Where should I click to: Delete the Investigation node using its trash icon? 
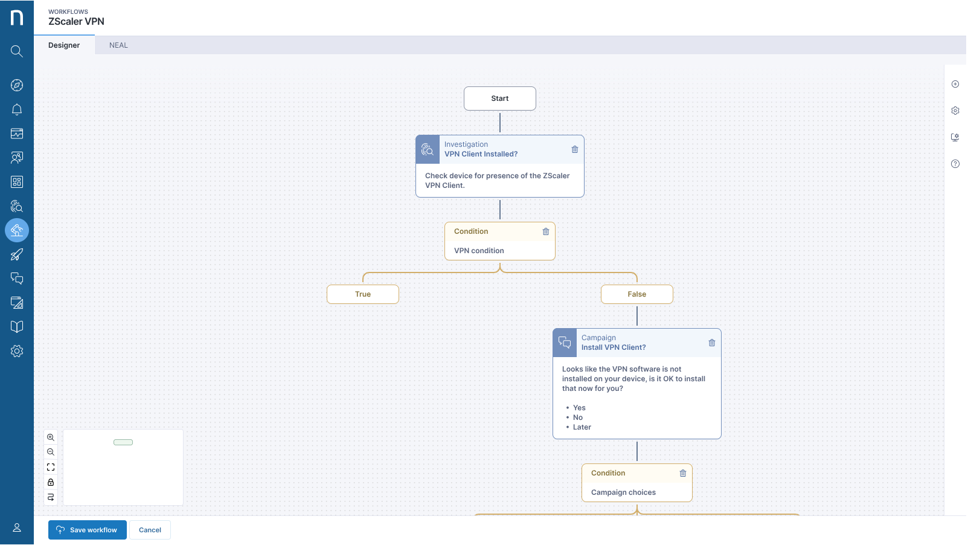(x=574, y=149)
